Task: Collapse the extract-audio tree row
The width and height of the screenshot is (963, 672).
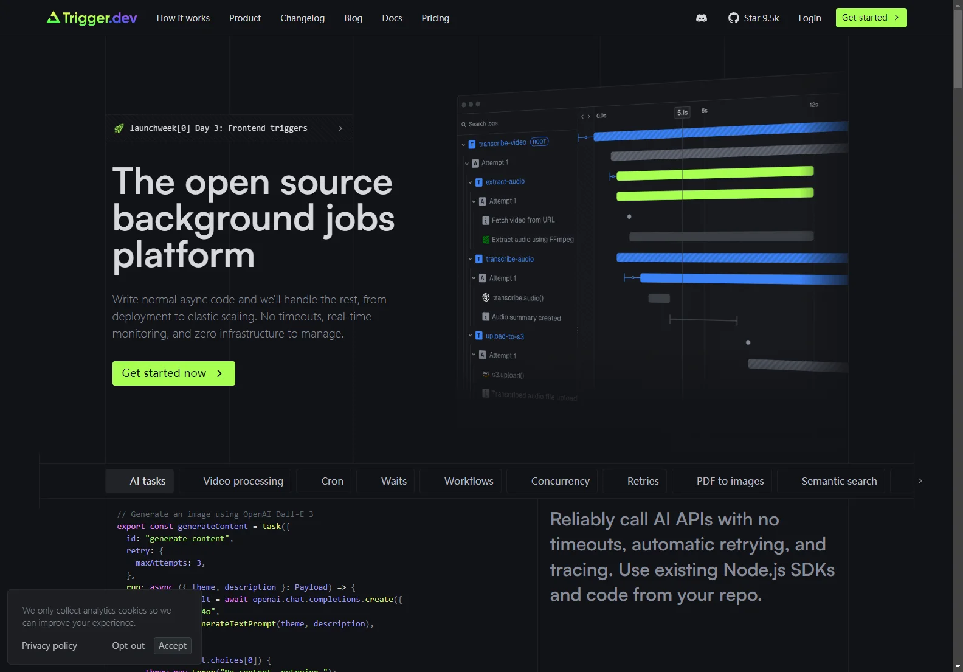Action: click(470, 182)
